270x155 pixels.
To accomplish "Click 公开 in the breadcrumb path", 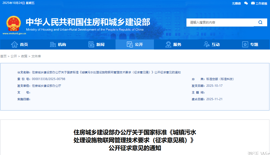I will click(14, 56).
